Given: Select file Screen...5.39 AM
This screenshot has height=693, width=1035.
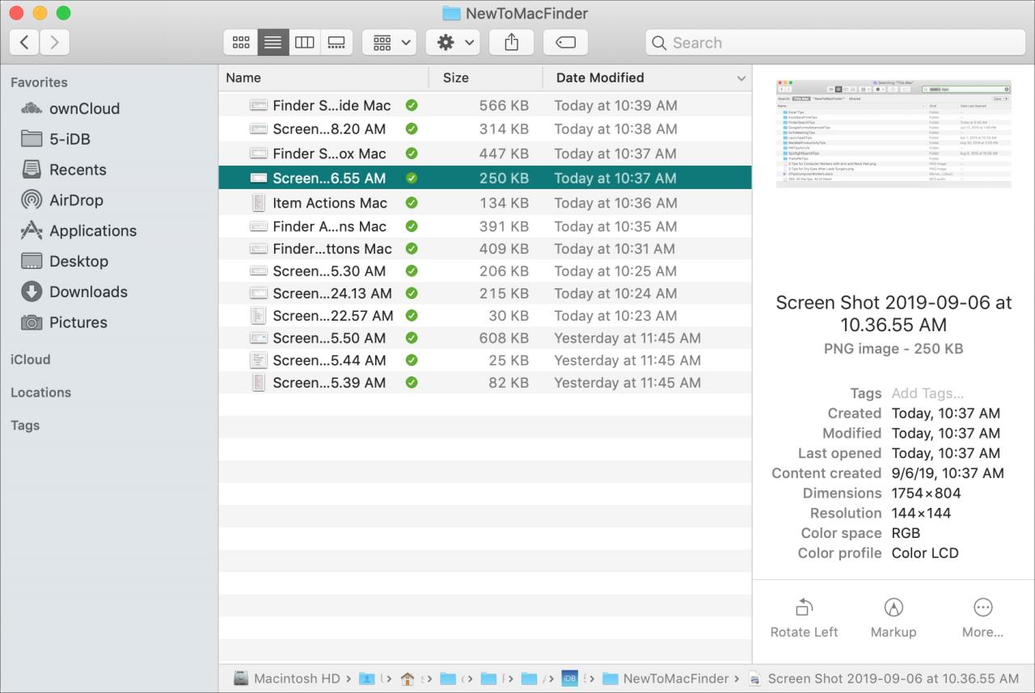Looking at the screenshot, I should 485,383.
